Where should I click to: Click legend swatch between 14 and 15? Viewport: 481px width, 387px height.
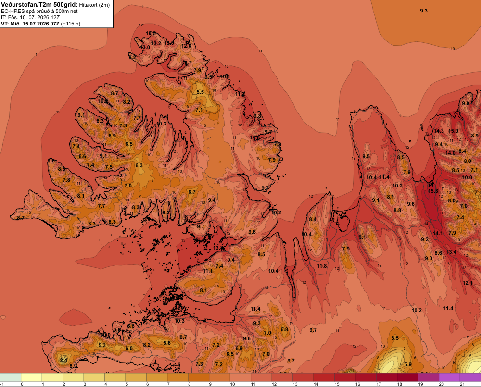324,377
